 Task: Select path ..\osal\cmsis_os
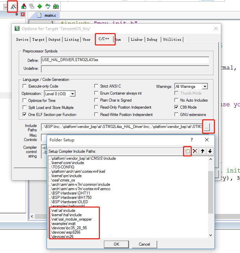coord(62,180)
